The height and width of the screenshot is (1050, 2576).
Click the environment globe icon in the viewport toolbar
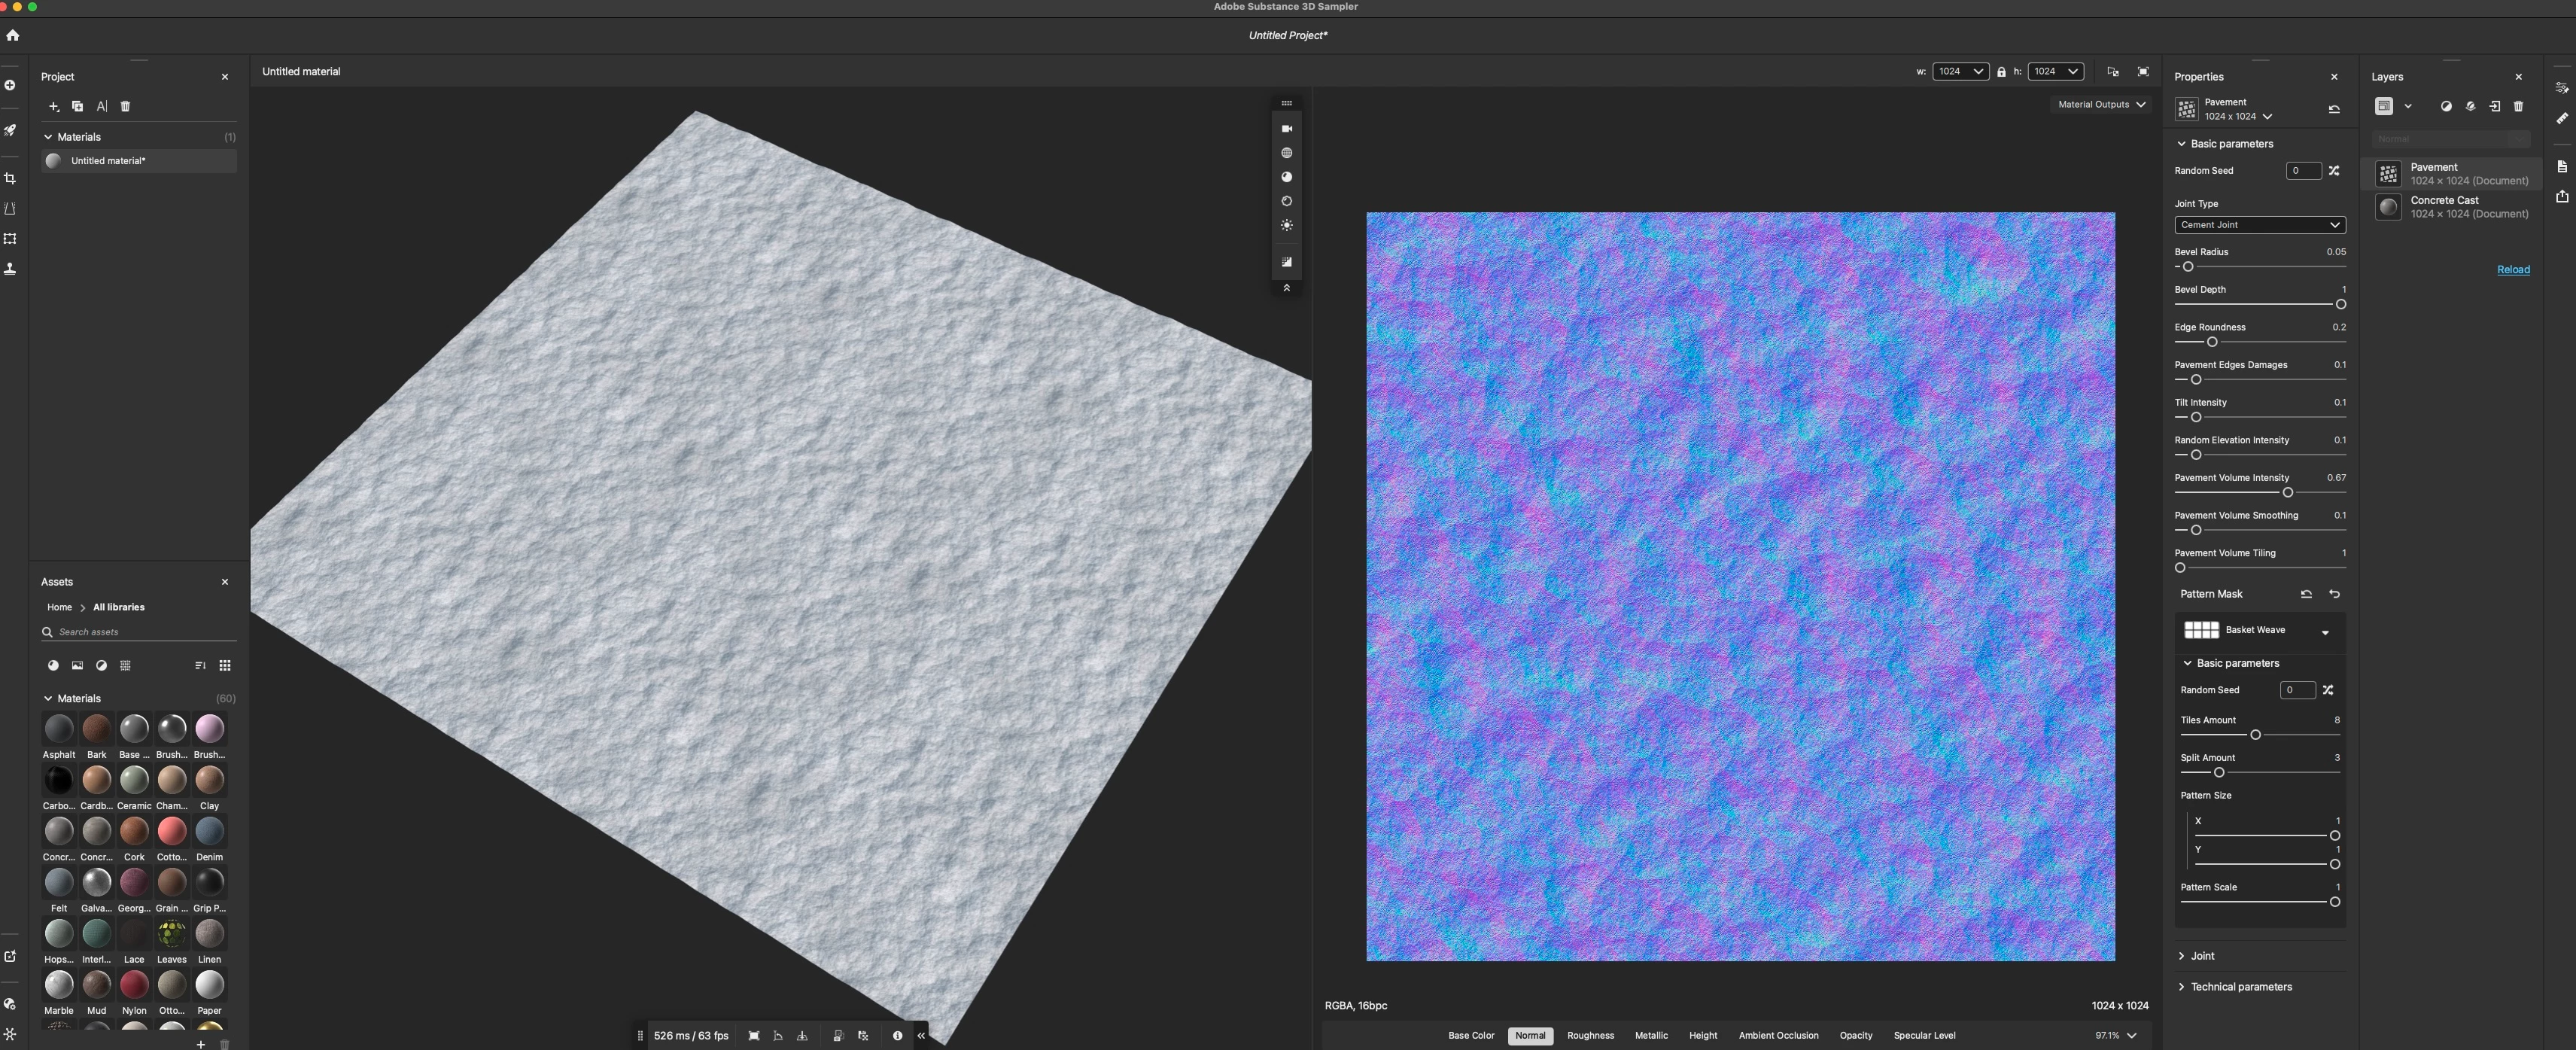(x=1287, y=153)
